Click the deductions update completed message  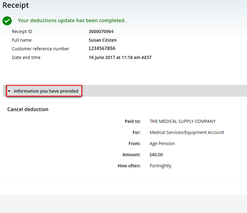click(72, 21)
